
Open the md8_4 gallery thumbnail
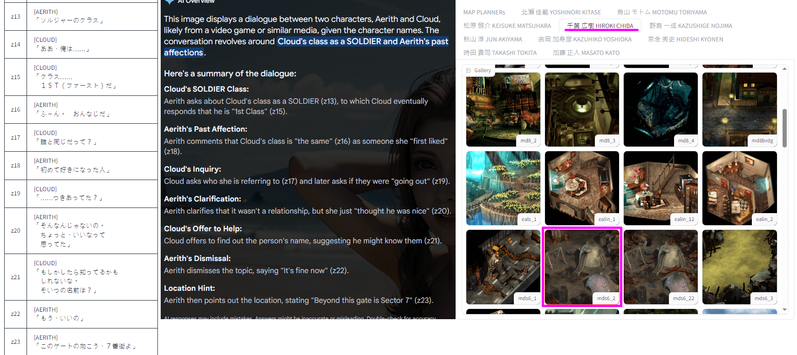(661, 109)
